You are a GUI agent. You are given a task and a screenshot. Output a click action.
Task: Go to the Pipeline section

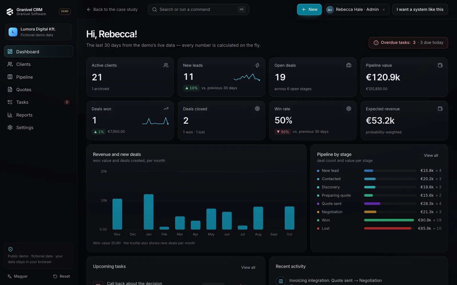tap(39, 77)
